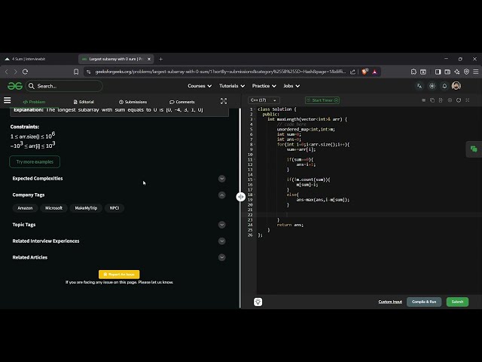Click Try more examples
482x362 pixels.
35,162
